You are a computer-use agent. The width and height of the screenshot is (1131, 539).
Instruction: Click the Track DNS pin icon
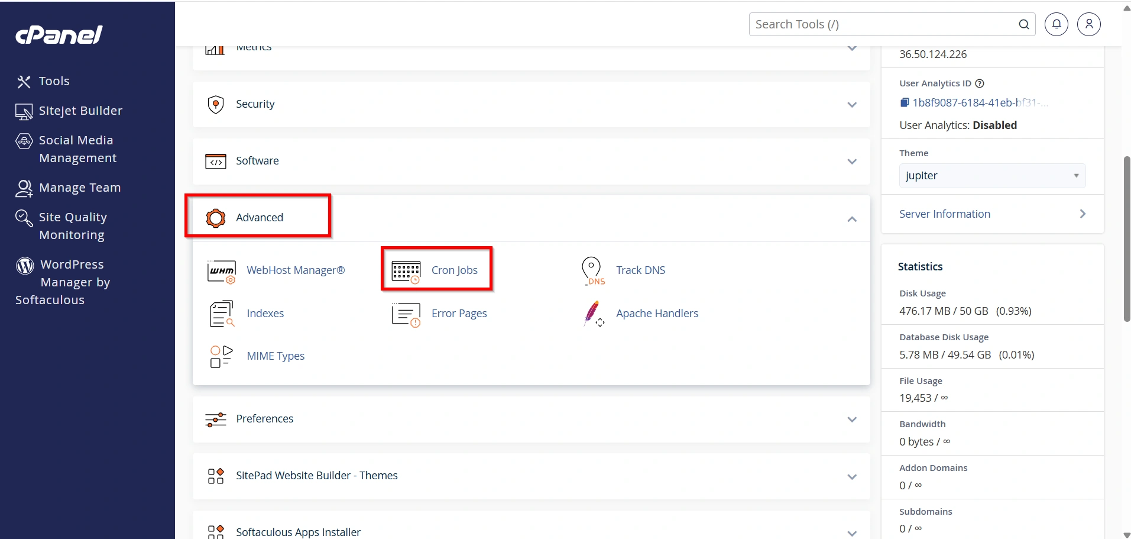[593, 271]
